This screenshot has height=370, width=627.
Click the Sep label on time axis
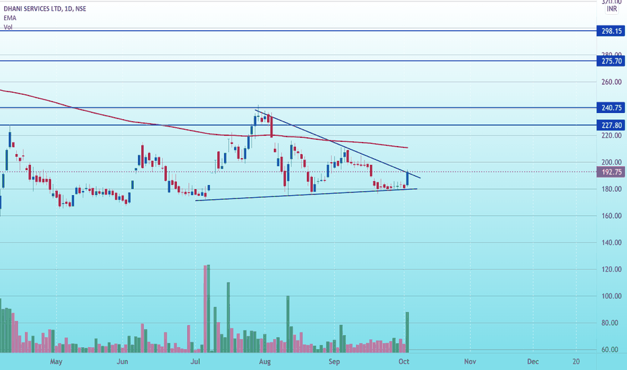tap(334, 362)
